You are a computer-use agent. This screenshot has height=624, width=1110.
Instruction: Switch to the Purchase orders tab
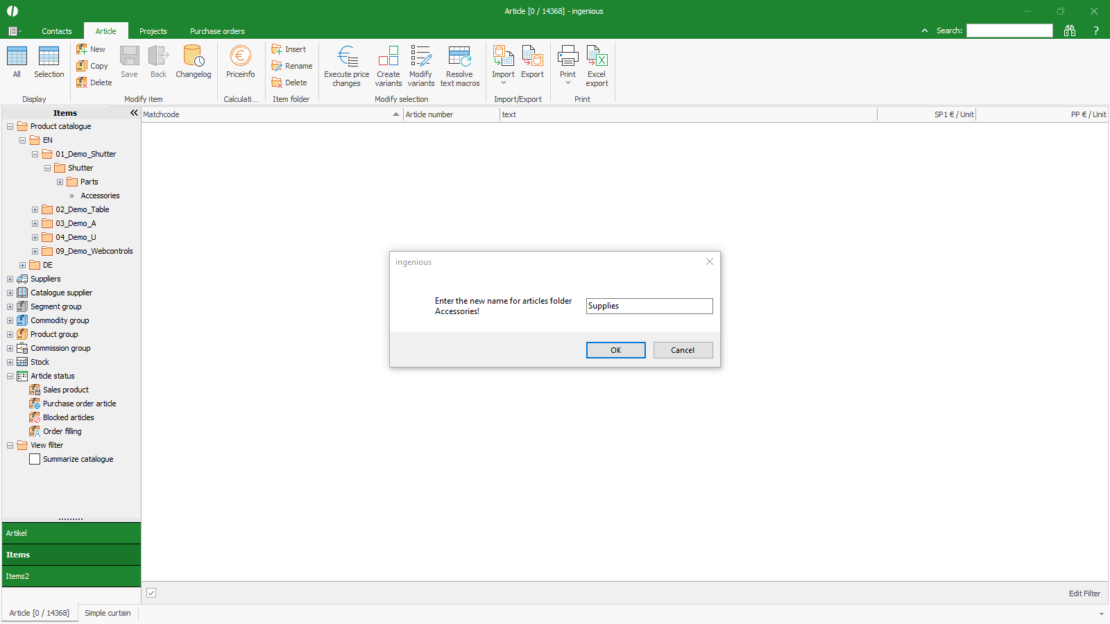(217, 31)
